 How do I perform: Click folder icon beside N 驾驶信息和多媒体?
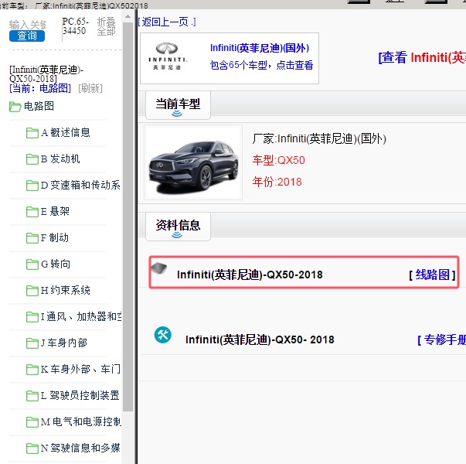[32, 449]
